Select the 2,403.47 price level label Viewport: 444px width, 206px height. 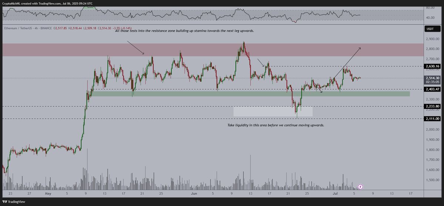(x=432, y=89)
